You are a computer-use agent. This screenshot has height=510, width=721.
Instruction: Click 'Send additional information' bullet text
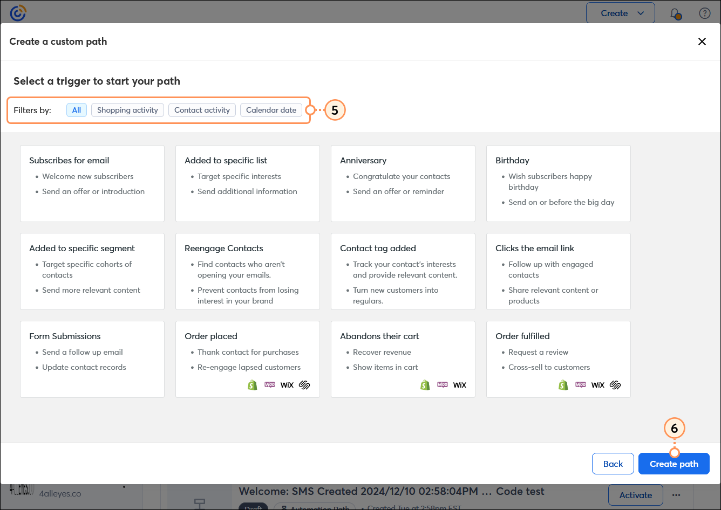pyautogui.click(x=247, y=191)
